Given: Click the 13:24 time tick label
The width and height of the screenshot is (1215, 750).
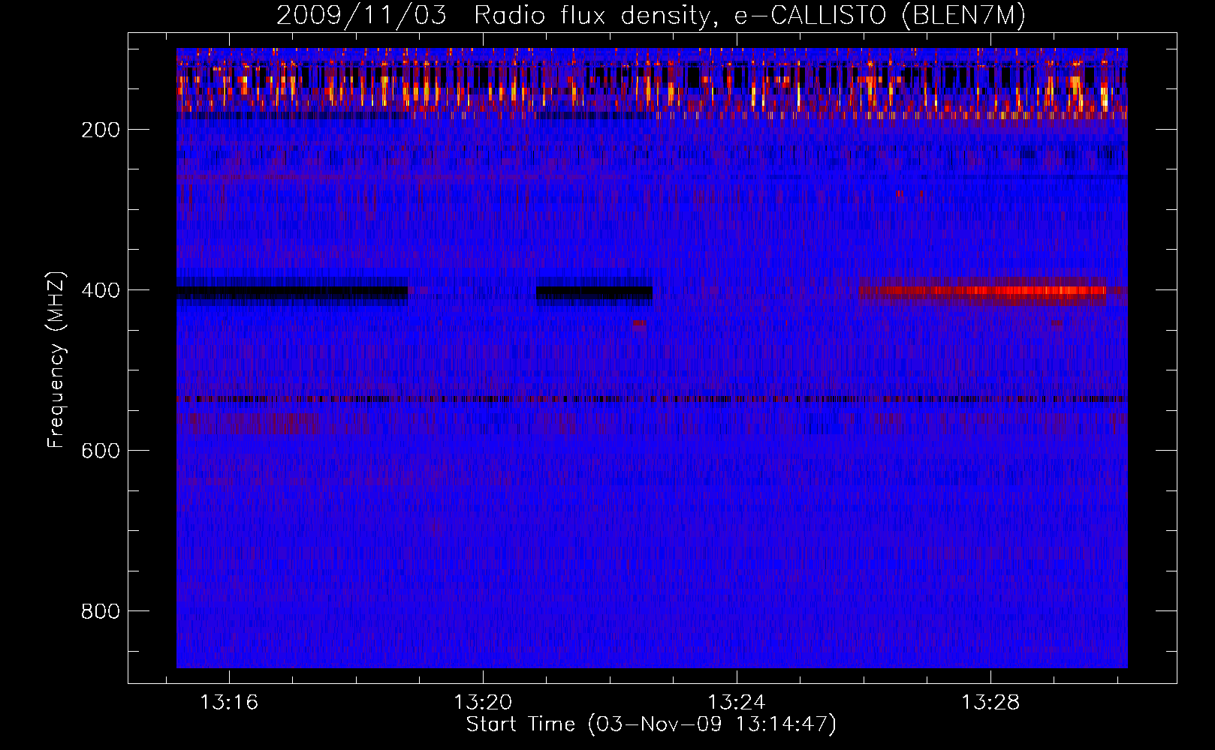Looking at the screenshot, I should tap(737, 702).
